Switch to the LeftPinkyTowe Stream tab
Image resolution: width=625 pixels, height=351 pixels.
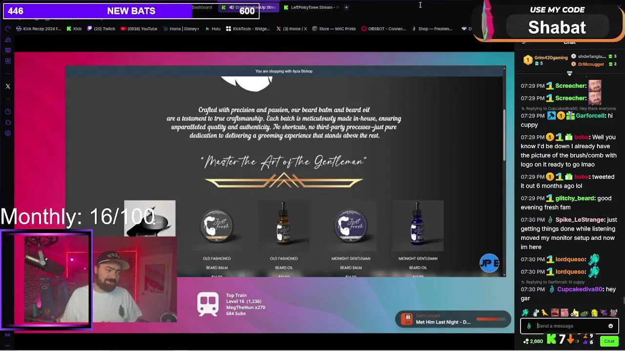click(312, 7)
